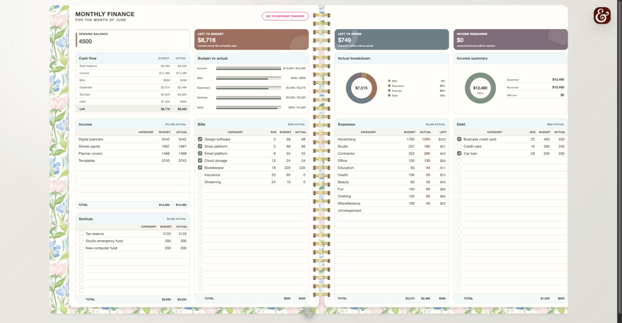Screen dimensions: 622x323
Task: Click the Bookkeeper budget value 220
Action: coord(288,168)
